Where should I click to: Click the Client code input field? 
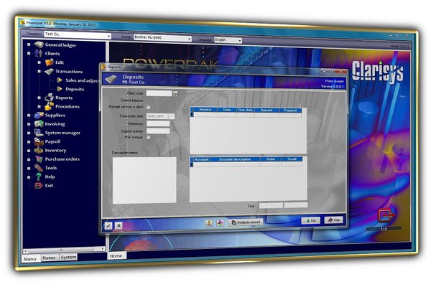pyautogui.click(x=159, y=93)
